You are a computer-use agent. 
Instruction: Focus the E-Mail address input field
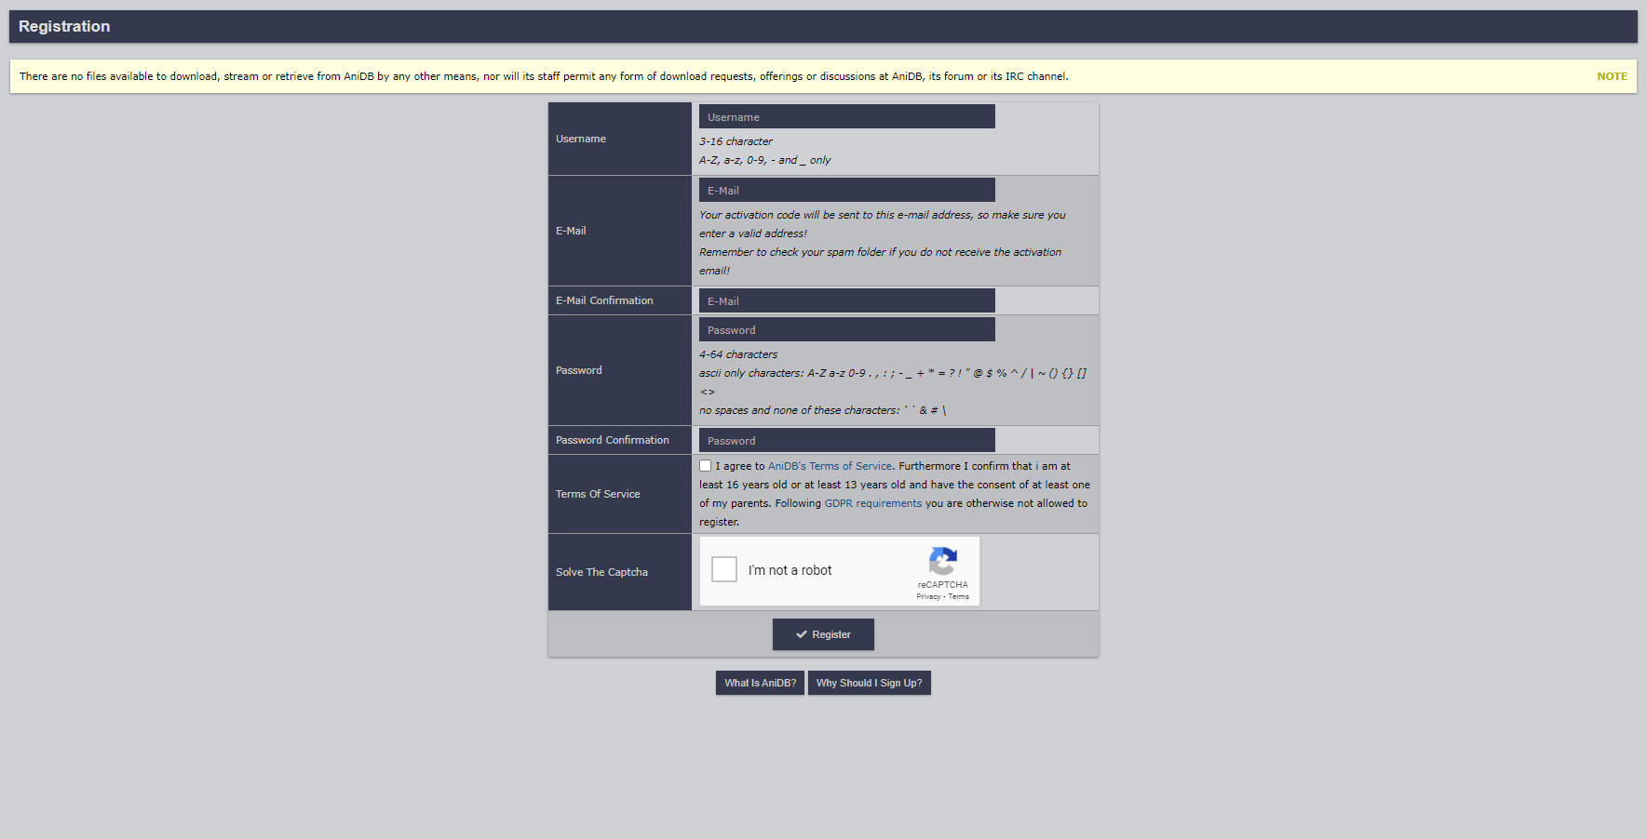846,190
